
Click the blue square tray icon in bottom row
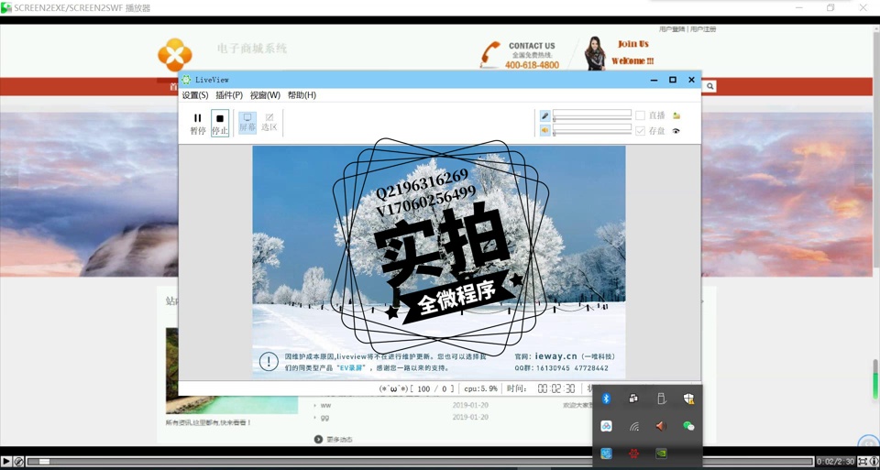click(x=606, y=454)
